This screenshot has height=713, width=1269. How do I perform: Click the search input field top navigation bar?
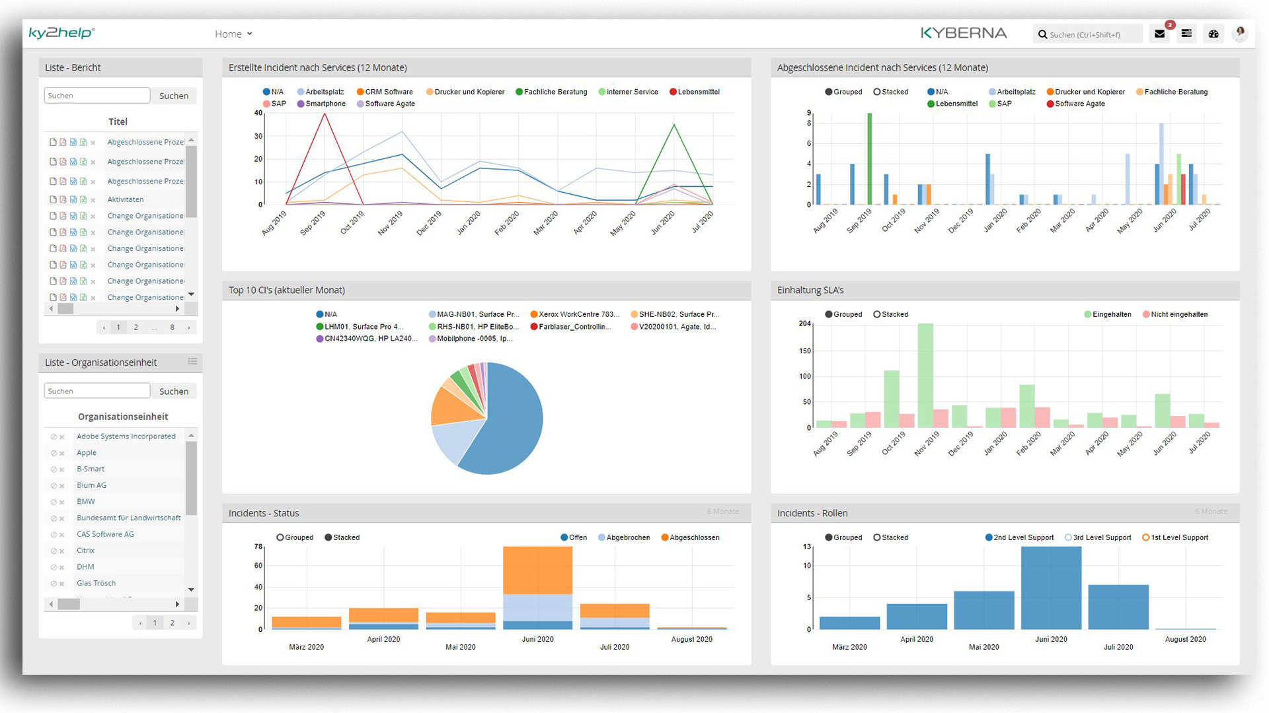coord(1089,34)
